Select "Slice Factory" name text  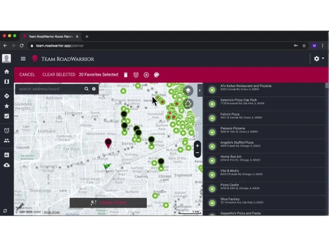[230, 199]
